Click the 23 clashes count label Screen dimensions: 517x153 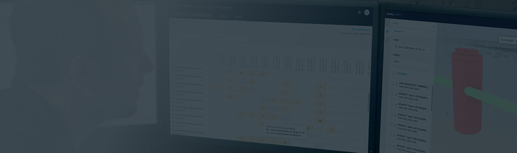tap(402, 74)
